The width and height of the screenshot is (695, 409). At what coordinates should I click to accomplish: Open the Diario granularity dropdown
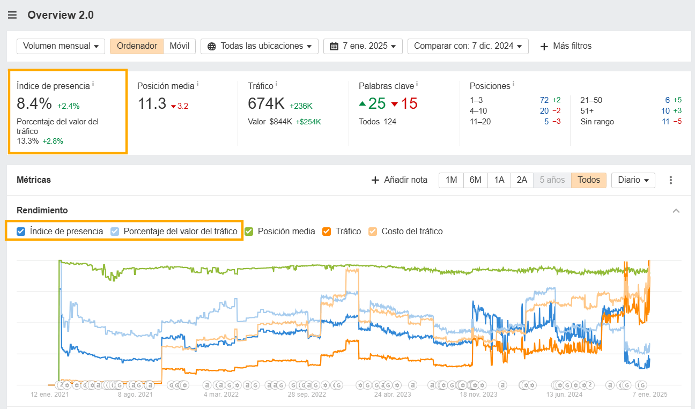tap(633, 180)
